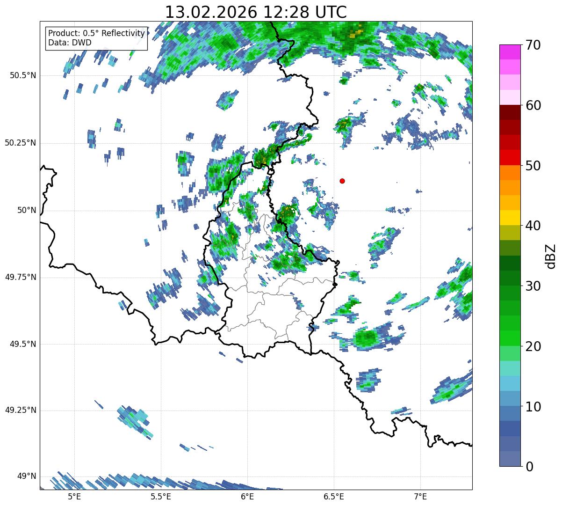Image resolution: width=562 pixels, height=506 pixels.
Task: Click the red location marker dot
Action: point(342,181)
